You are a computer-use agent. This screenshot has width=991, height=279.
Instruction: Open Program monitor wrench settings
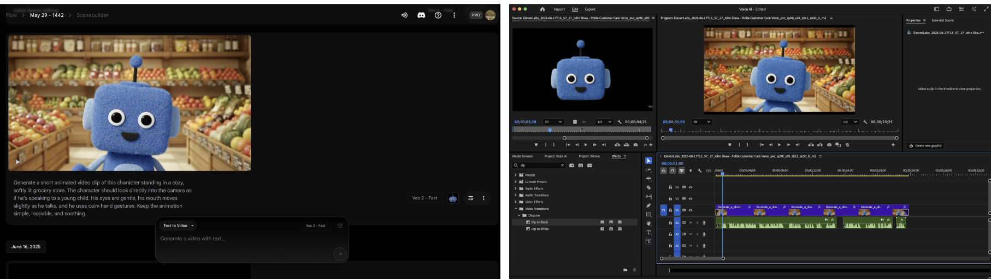865,122
